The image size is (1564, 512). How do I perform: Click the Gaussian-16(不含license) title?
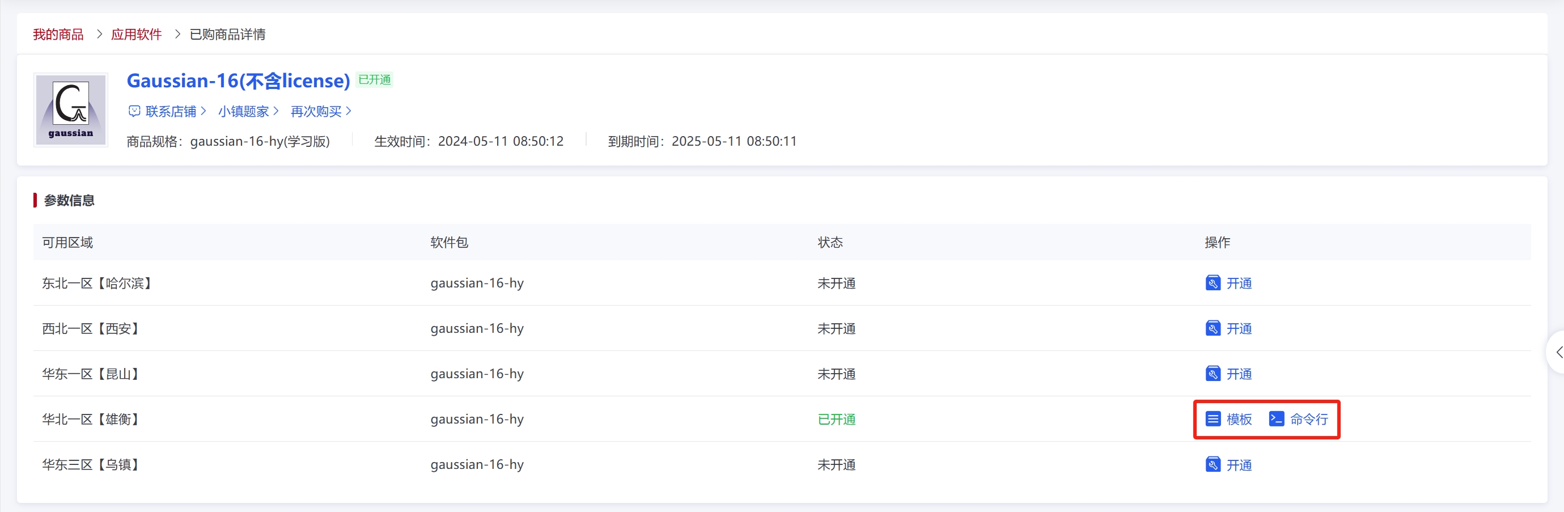(x=238, y=81)
